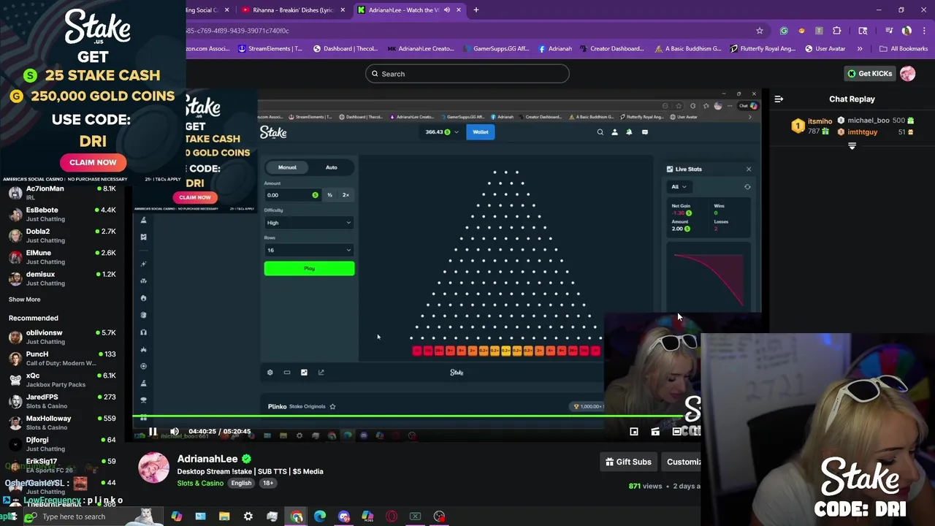Screen dimensions: 935x526
Task: Open Stake account person icon
Action: point(614,132)
